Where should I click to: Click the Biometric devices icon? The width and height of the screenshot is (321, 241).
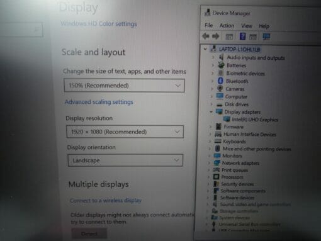click(x=220, y=73)
